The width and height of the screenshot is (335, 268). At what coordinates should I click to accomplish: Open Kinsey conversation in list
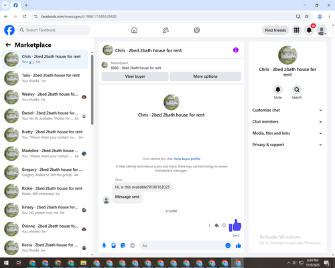(45, 210)
